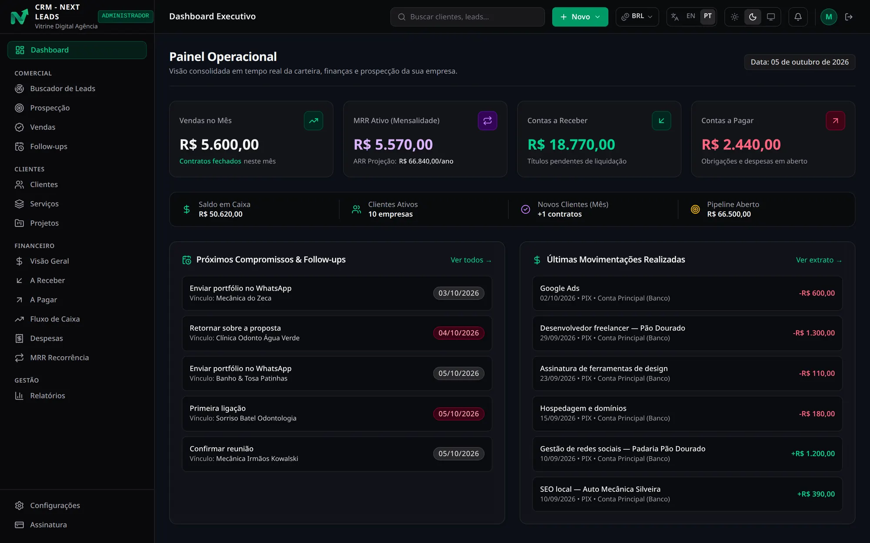
Task: Click the dollar icon beside Últimas Movimentações
Action: 537,260
